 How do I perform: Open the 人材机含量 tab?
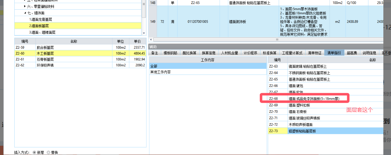(x=230, y=53)
